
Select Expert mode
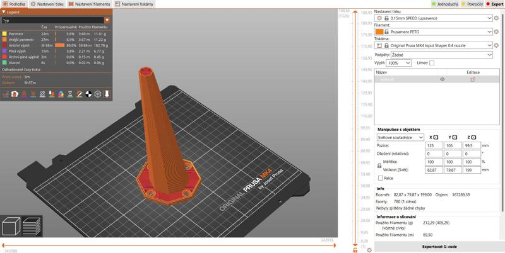pos(495,4)
